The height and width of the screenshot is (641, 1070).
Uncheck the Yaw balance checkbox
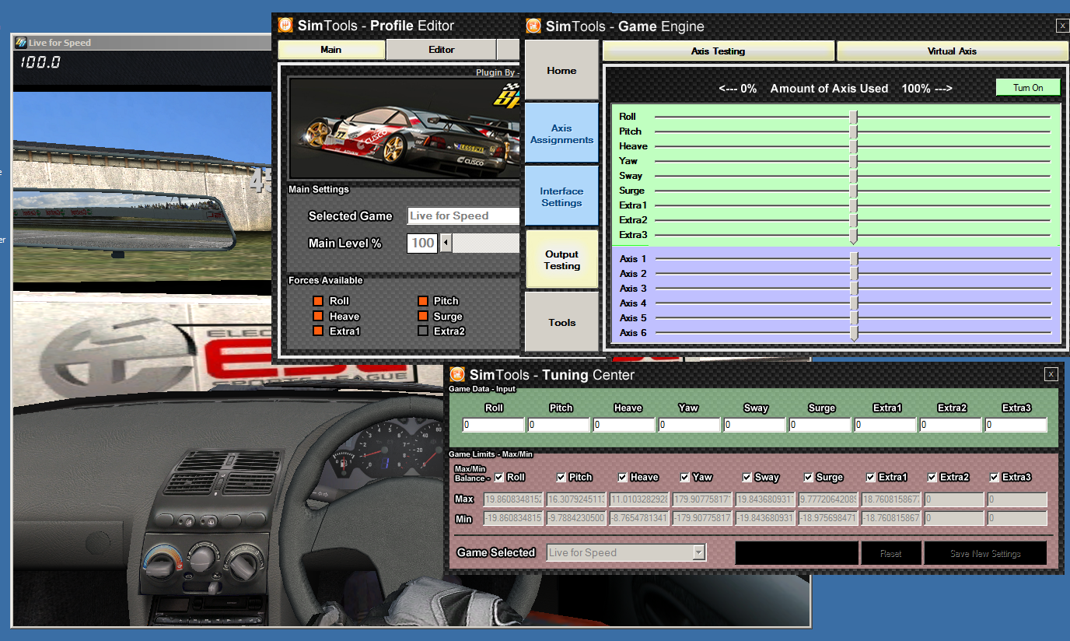(x=685, y=477)
